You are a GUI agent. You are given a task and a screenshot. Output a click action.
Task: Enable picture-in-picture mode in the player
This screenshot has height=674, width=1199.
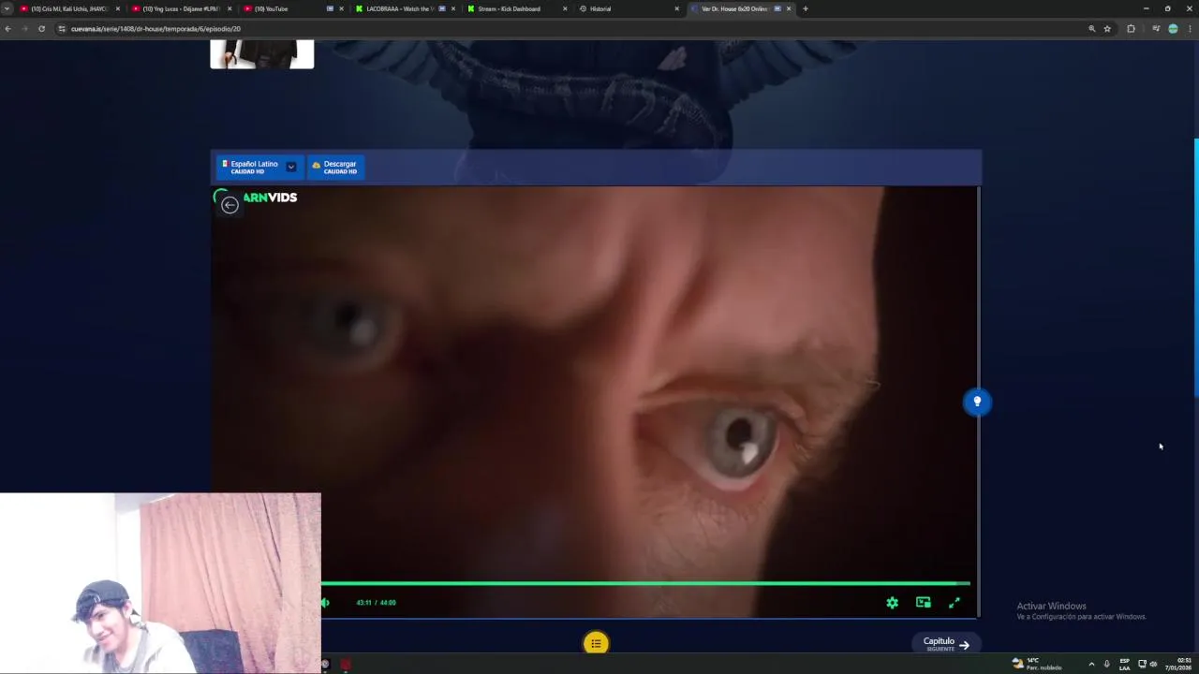923,603
